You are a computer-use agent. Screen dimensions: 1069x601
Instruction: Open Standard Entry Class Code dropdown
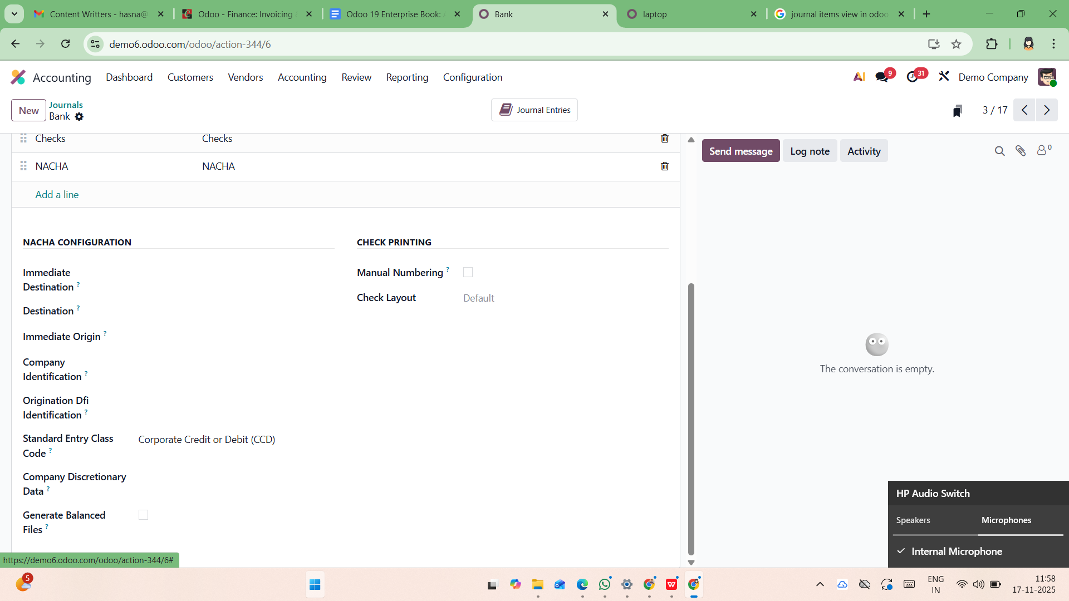pyautogui.click(x=234, y=440)
